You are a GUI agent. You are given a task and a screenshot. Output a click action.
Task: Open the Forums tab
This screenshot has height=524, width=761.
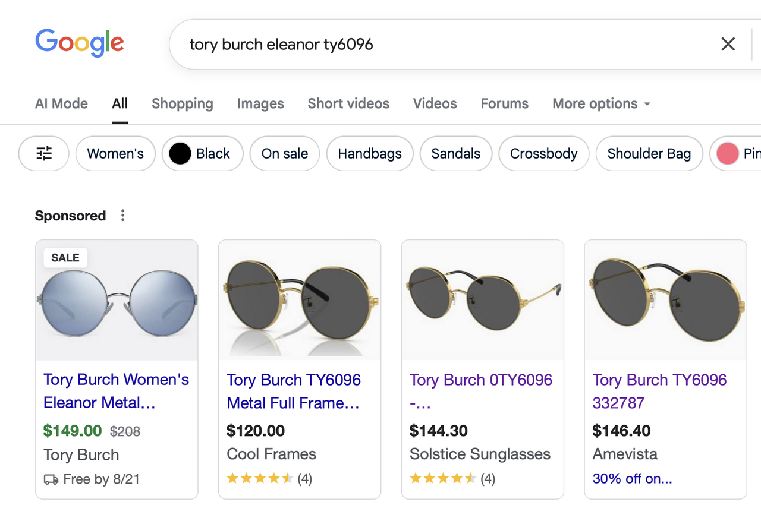(x=504, y=103)
